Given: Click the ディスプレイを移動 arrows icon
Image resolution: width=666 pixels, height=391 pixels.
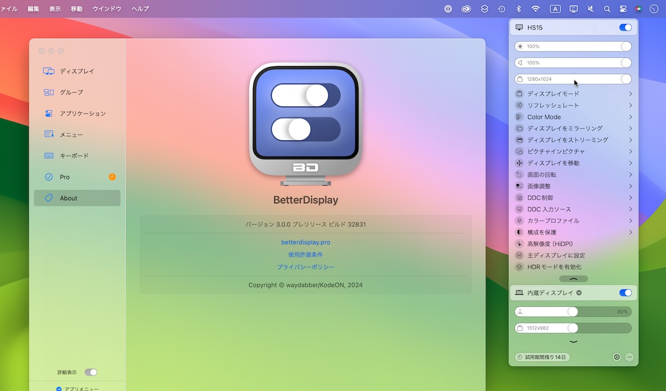Looking at the screenshot, I should 519,163.
